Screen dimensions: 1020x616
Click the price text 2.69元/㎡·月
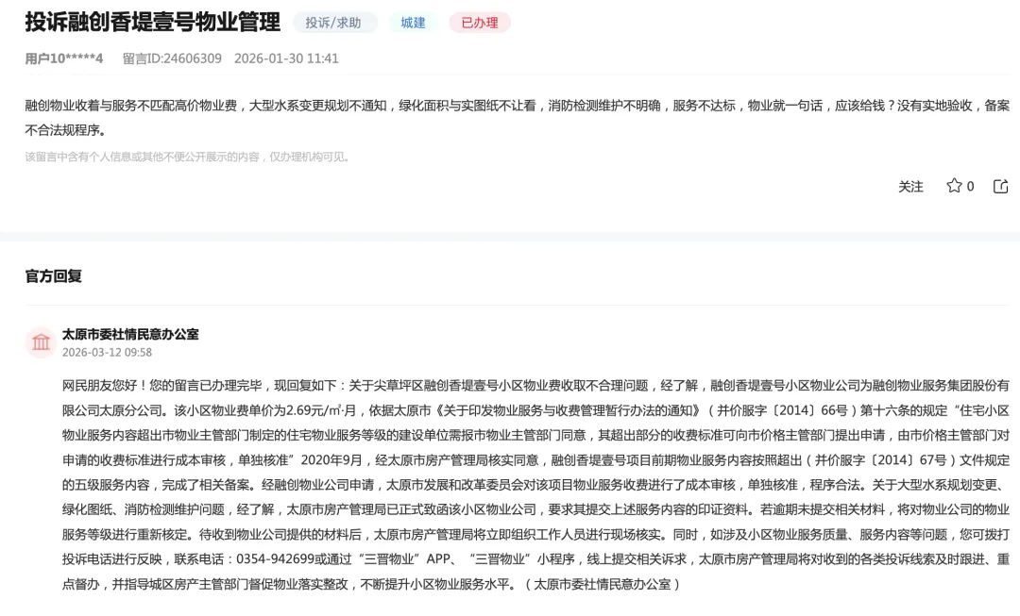tap(321, 410)
